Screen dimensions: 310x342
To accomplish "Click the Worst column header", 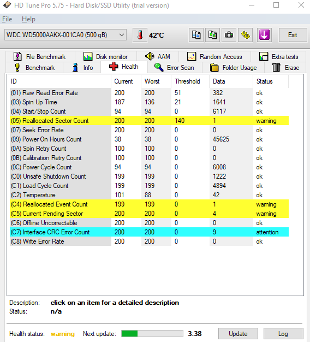I will pos(156,81).
